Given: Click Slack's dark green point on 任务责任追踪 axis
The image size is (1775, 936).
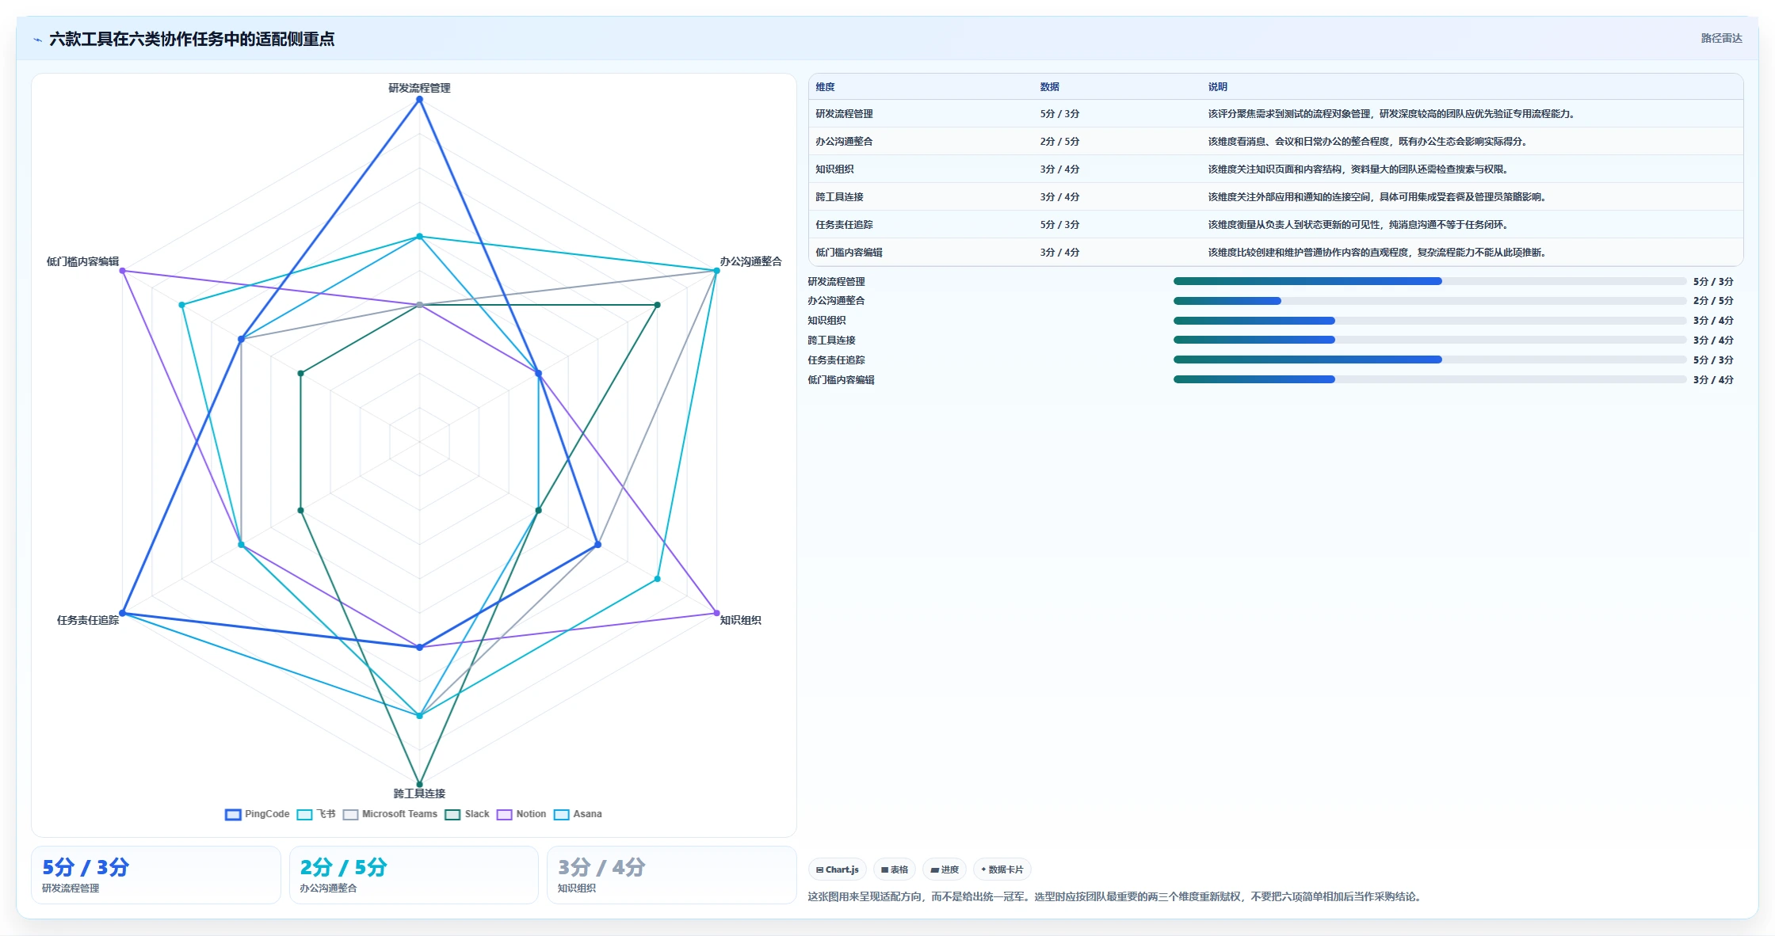Looking at the screenshot, I should pos(300,510).
